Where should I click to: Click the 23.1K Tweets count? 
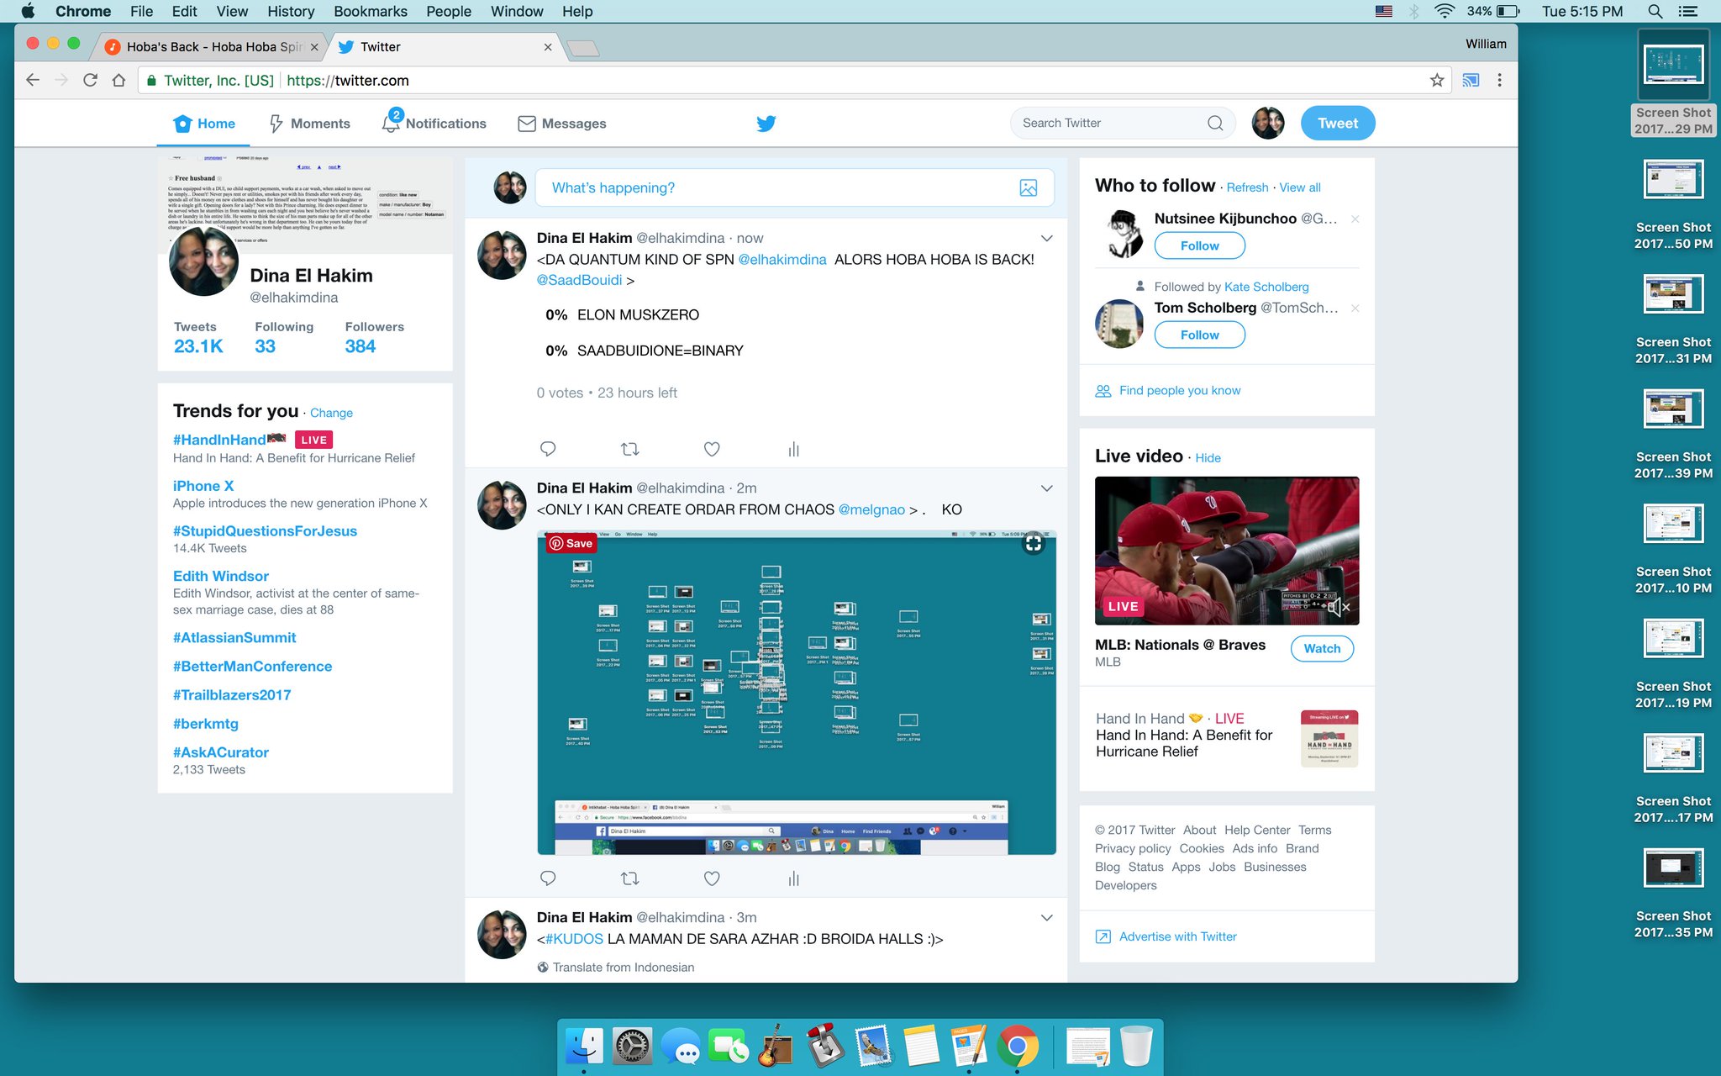pos(198,345)
